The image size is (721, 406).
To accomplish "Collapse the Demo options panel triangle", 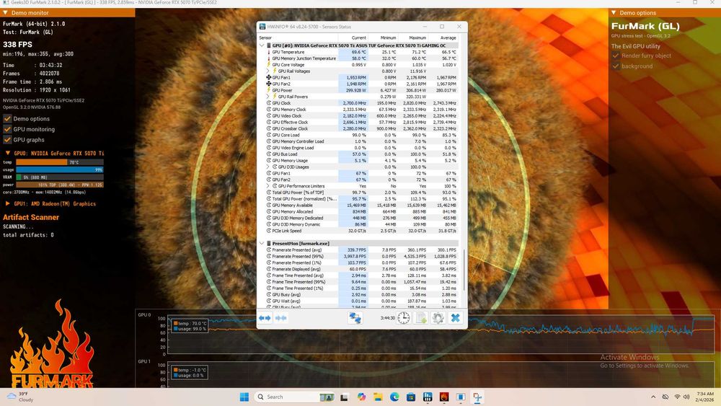I will (x=614, y=13).
